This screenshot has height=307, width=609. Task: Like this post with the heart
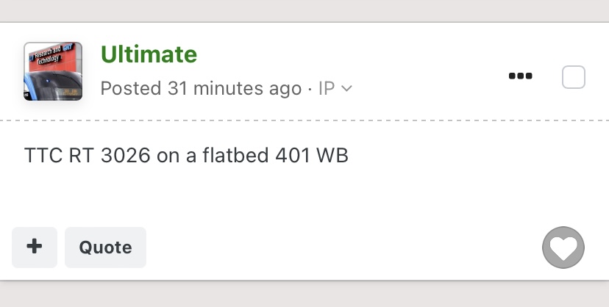(563, 248)
